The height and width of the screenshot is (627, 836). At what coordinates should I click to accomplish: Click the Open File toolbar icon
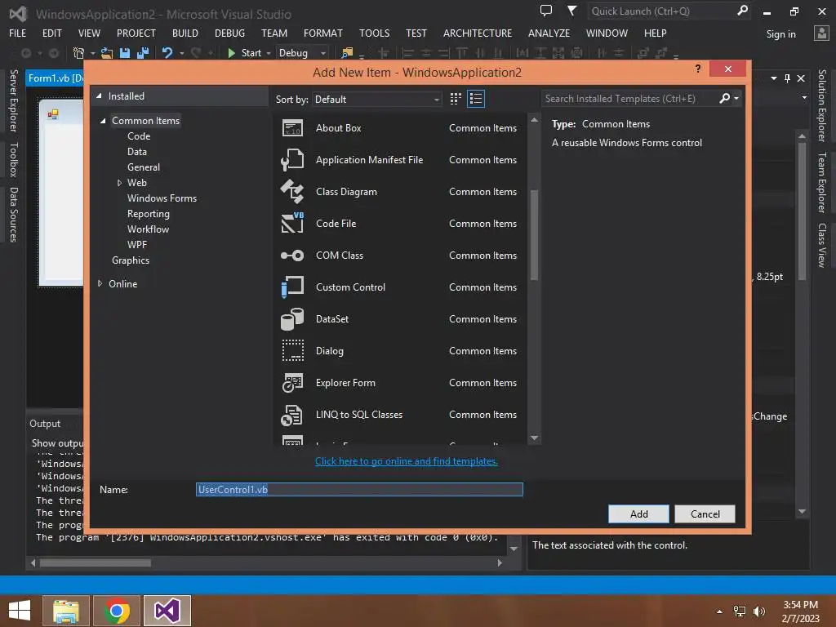107,53
